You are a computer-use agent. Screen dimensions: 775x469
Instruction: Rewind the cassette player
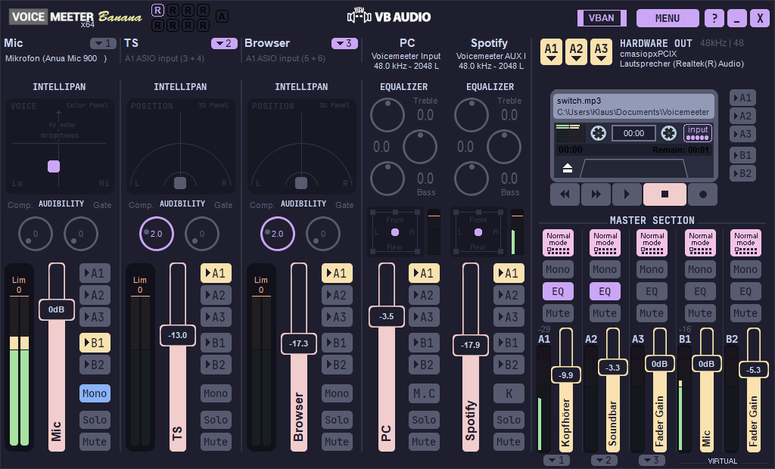pyautogui.click(x=565, y=194)
